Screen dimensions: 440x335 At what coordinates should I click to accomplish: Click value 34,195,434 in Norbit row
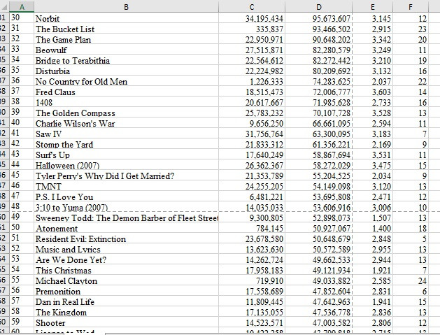click(252, 18)
